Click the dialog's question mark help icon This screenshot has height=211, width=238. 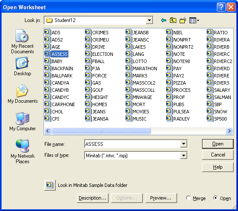(x=221, y=7)
